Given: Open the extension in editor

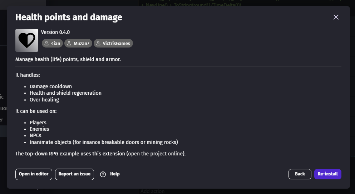Looking at the screenshot, I should tap(34, 174).
